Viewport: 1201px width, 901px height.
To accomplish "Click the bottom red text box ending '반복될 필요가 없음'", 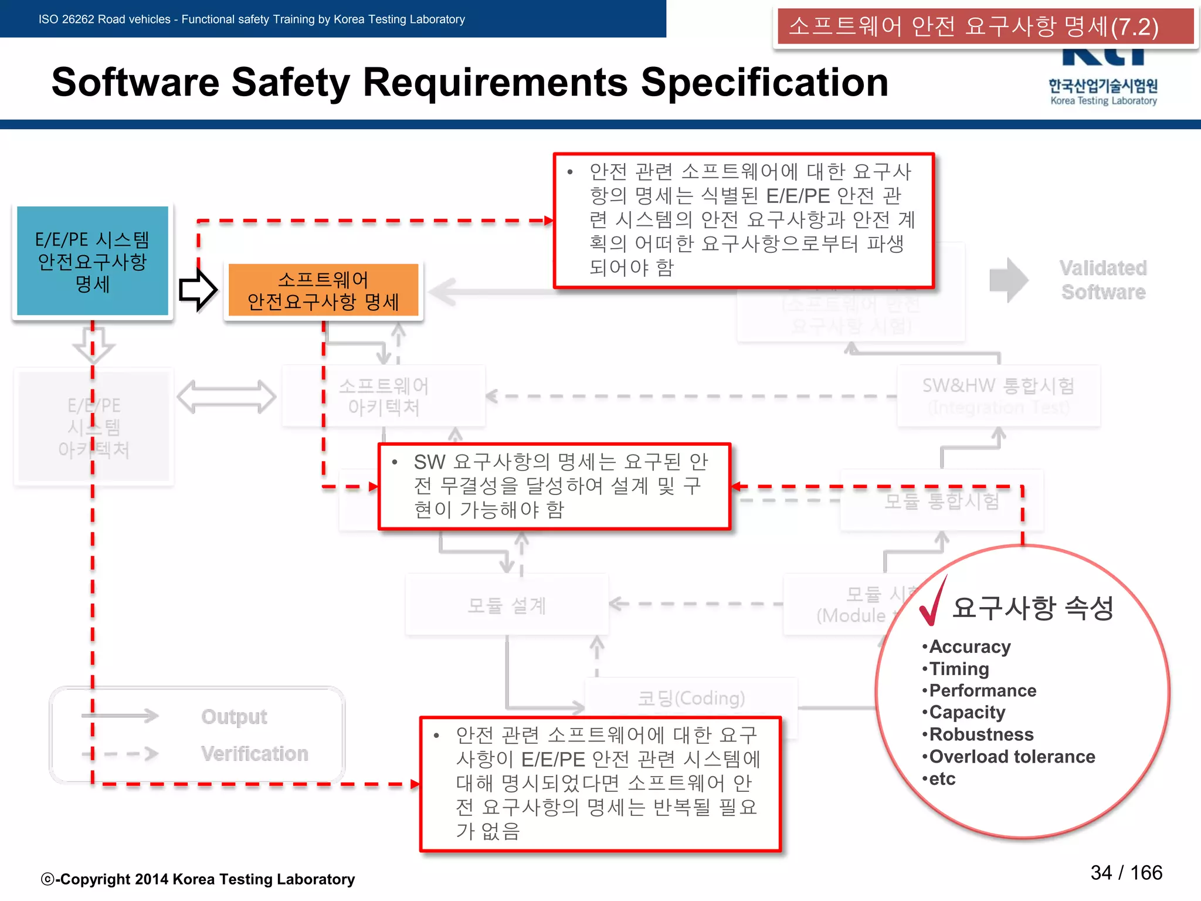I will 601,784.
